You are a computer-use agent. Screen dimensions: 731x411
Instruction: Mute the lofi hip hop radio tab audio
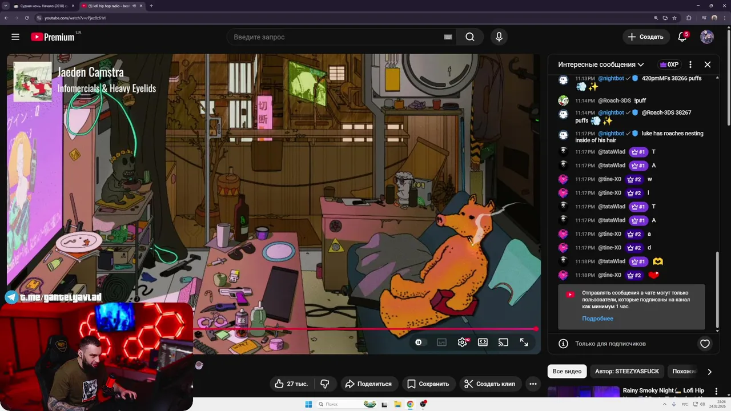point(134,6)
